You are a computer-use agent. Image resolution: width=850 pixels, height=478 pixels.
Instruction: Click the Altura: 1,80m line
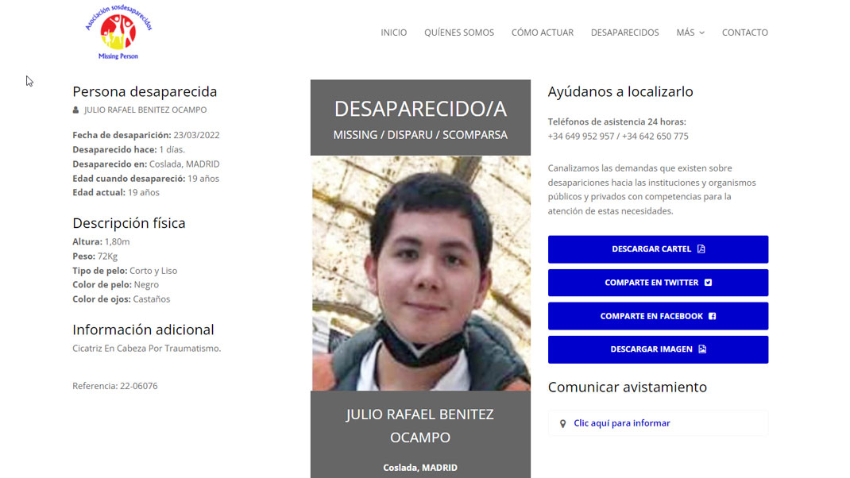tap(102, 241)
